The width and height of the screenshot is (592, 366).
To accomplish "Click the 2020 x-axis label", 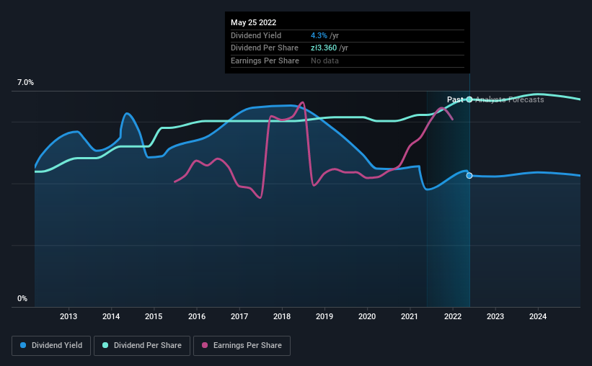I will [x=367, y=316].
